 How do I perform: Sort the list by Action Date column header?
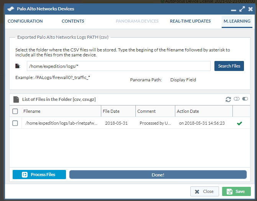coord(188,111)
